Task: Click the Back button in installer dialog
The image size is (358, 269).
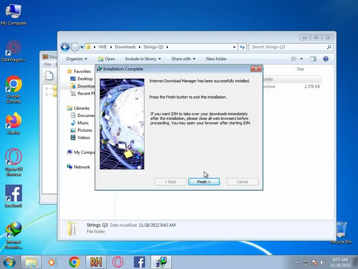Action: [170, 182]
